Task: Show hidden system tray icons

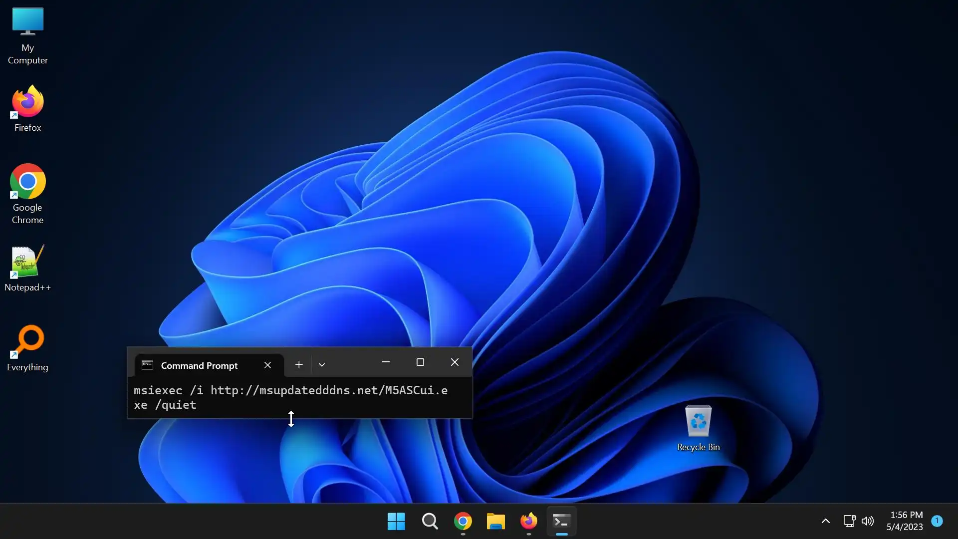Action: point(825,521)
